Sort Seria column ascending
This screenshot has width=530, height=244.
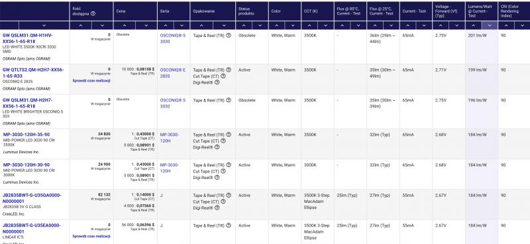point(166,25)
